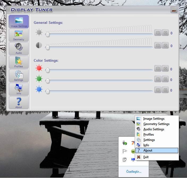The width and height of the screenshot is (187, 178).
Task: Click the Action Center flag tray icon
Action: click(125, 151)
